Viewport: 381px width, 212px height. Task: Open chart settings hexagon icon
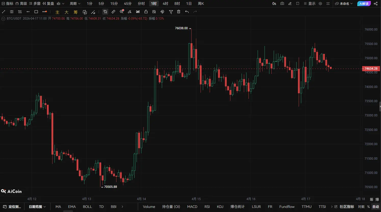pyautogui.click(x=320, y=4)
